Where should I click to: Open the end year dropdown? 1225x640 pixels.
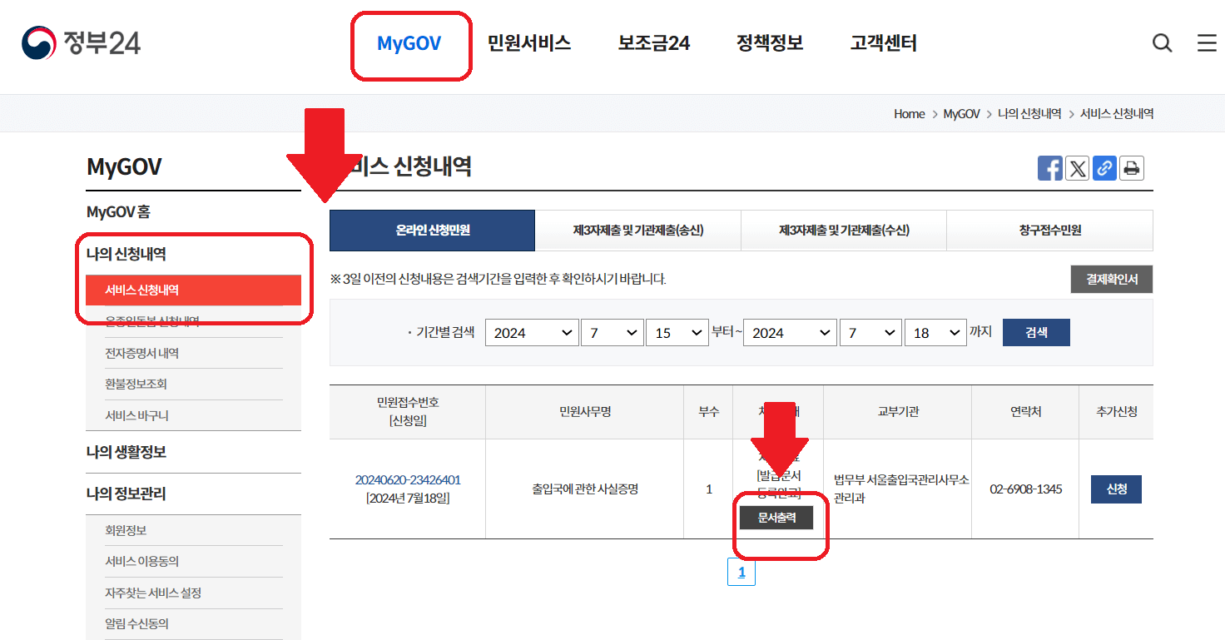tap(789, 332)
